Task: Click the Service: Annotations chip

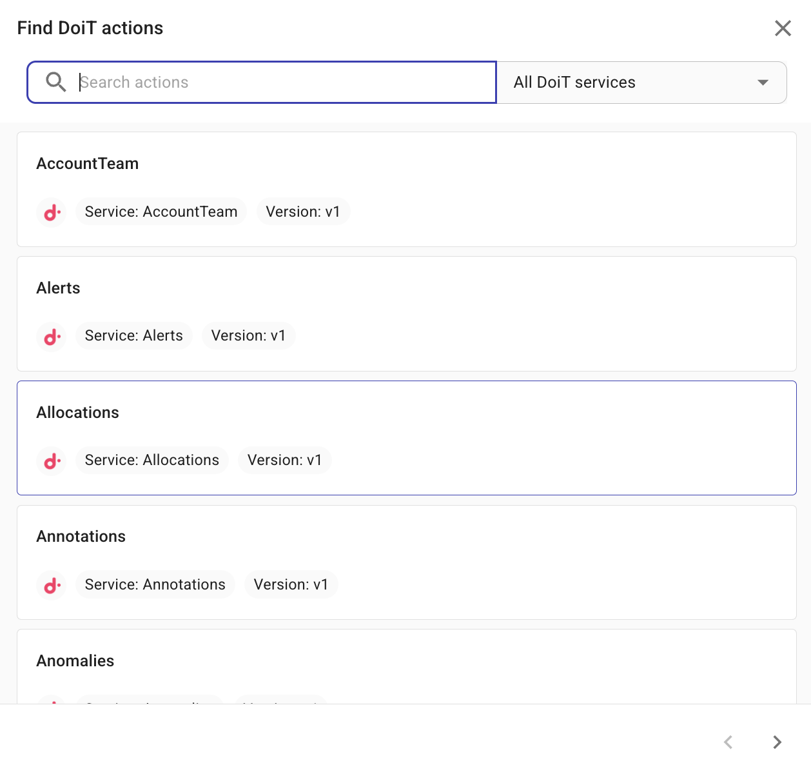Action: [x=155, y=584]
